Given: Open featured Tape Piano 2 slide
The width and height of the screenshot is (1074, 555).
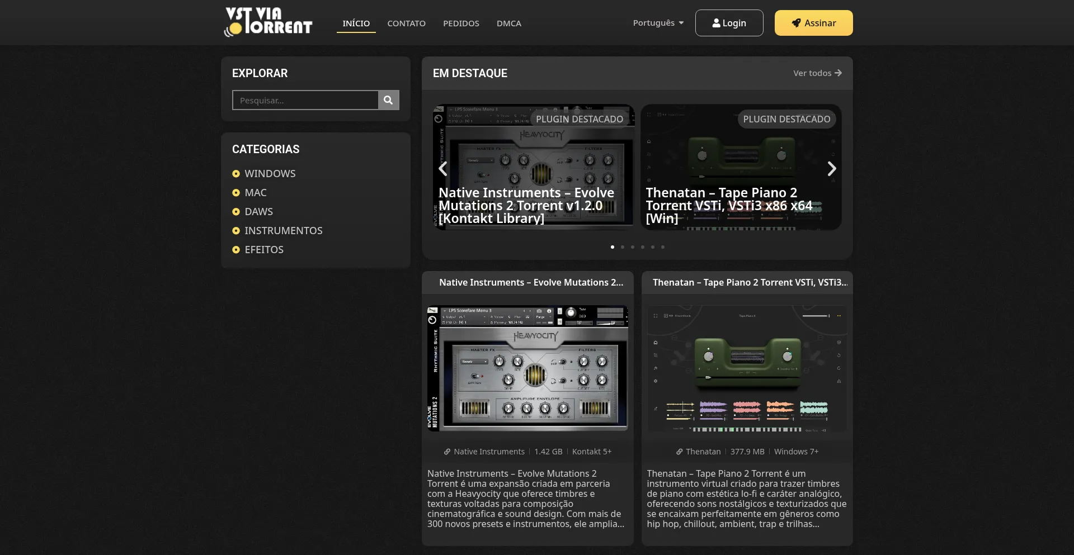Looking at the screenshot, I should [x=741, y=167].
